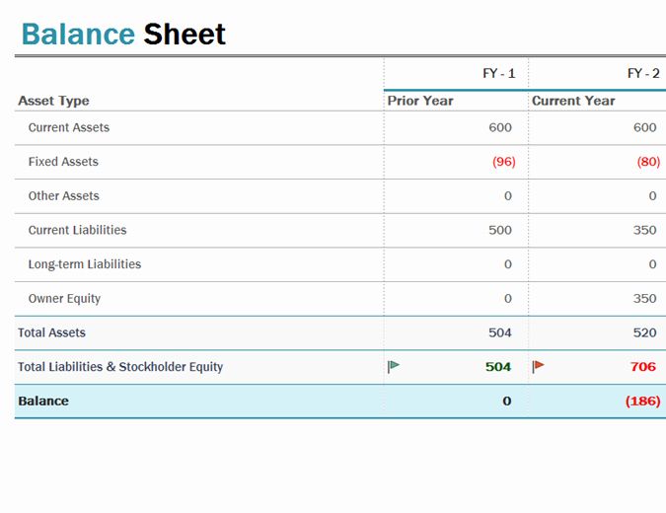Click the Fixed Assets row label
Image resolution: width=666 pixels, height=513 pixels.
click(63, 162)
